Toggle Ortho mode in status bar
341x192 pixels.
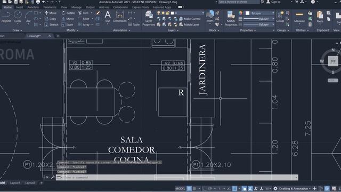204,188
